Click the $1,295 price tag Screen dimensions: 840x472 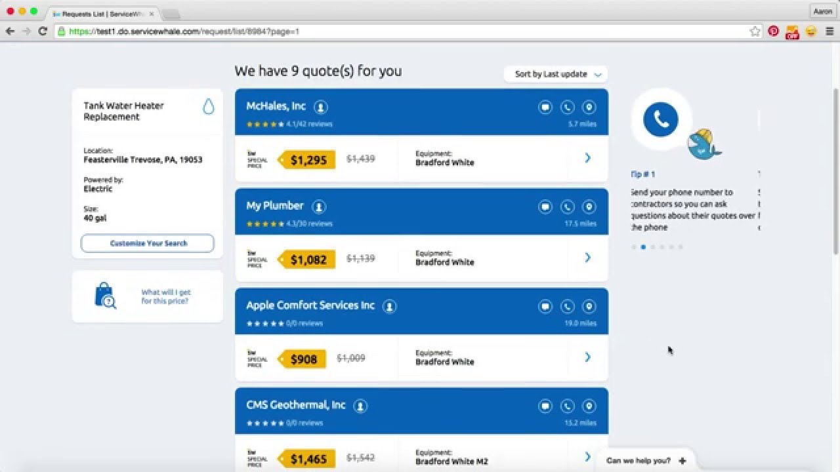[x=307, y=160]
